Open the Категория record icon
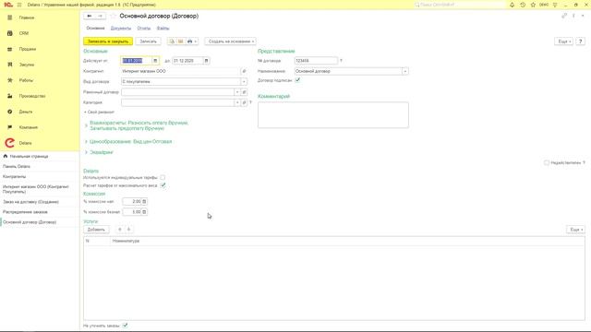Viewport: 591px width, 332px height. pyautogui.click(x=244, y=102)
